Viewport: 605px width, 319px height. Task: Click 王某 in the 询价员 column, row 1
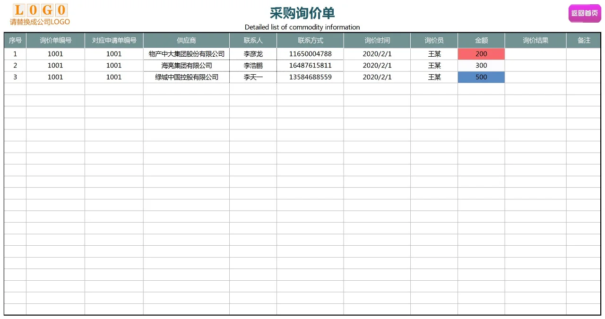[434, 53]
